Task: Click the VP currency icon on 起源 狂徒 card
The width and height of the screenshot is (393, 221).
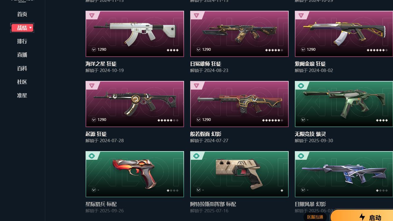Action: tap(94, 120)
